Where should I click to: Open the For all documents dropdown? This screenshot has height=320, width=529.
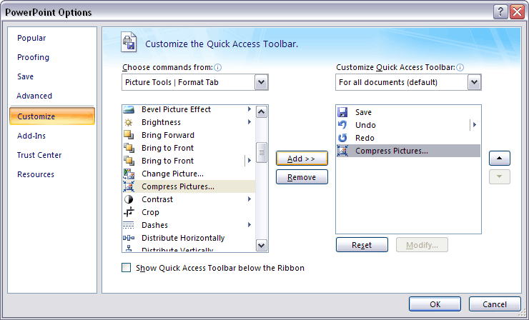tap(475, 82)
